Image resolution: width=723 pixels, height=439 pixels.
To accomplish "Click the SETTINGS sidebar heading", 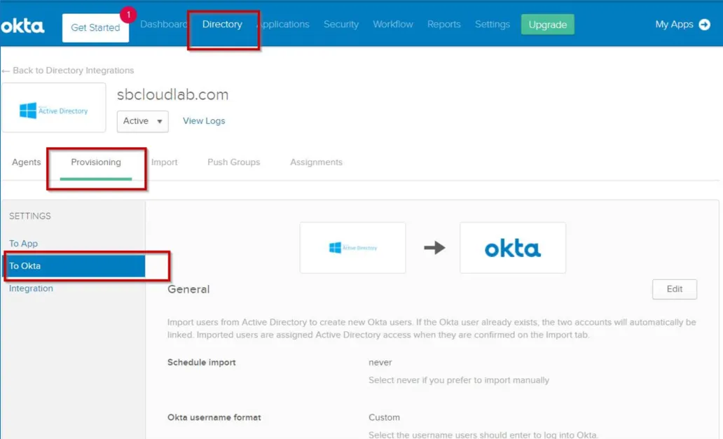I will click(x=30, y=216).
